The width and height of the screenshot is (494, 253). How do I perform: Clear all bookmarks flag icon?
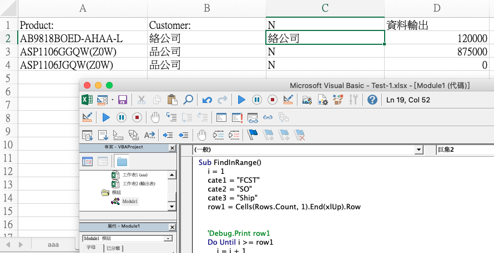pyautogui.click(x=299, y=135)
